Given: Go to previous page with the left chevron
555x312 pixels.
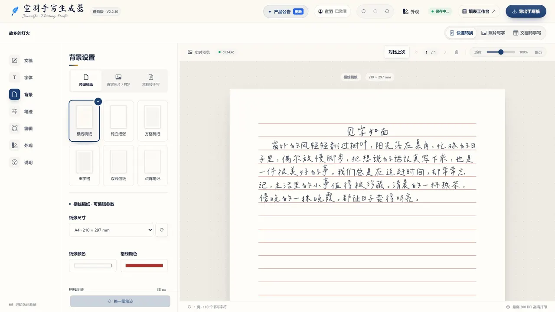Looking at the screenshot, I should (x=416, y=52).
